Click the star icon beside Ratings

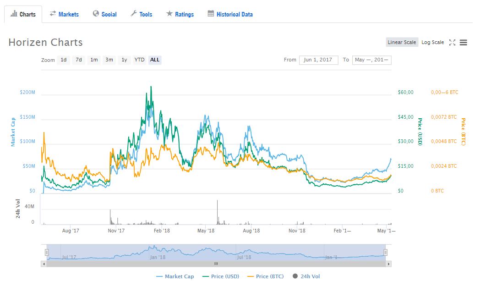click(169, 13)
